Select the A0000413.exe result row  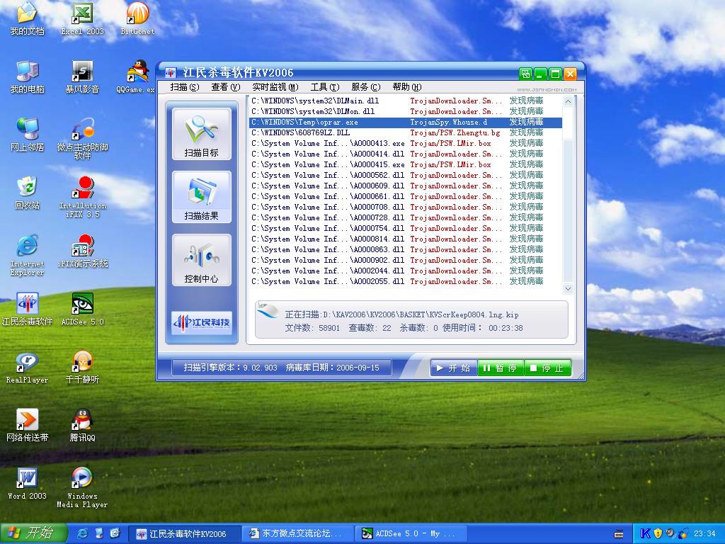(x=406, y=143)
